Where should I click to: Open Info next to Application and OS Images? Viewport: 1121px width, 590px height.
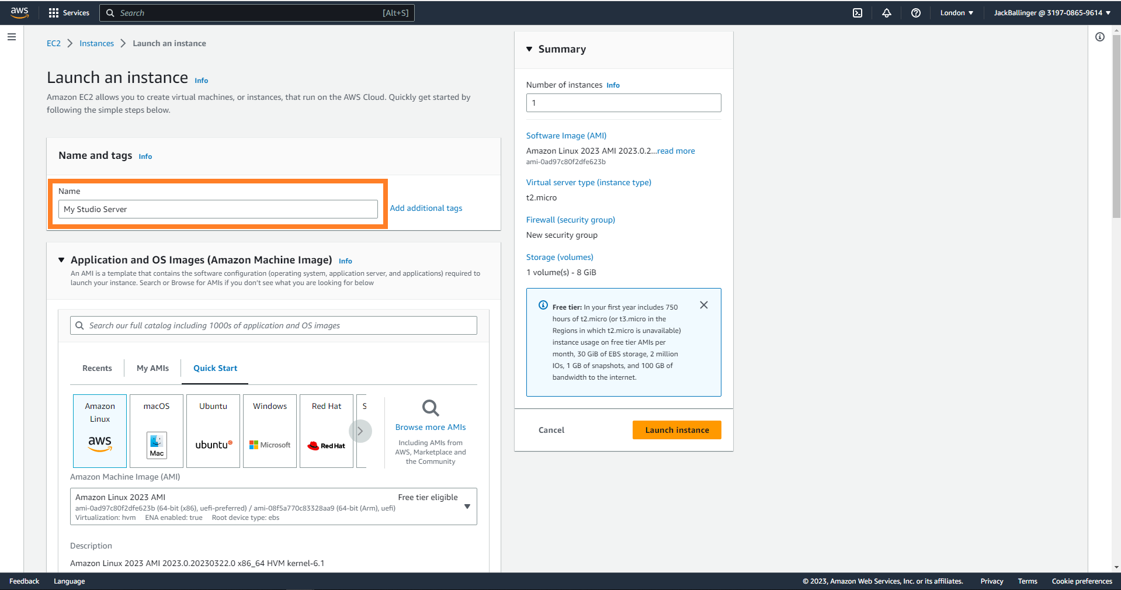(345, 261)
